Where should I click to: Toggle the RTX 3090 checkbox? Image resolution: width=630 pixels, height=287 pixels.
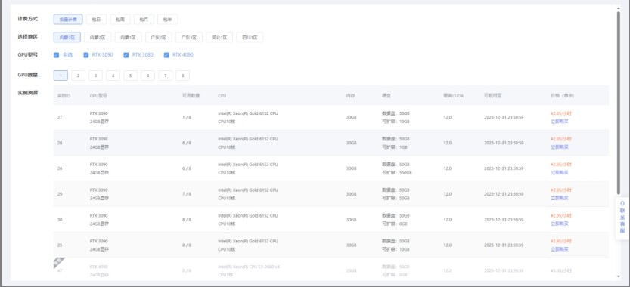pos(86,55)
